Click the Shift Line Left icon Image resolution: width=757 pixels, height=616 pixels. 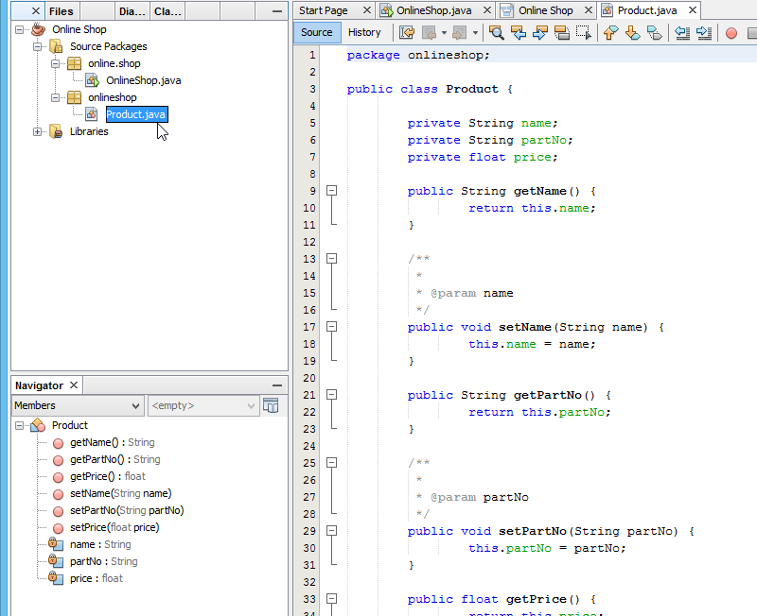(x=682, y=33)
